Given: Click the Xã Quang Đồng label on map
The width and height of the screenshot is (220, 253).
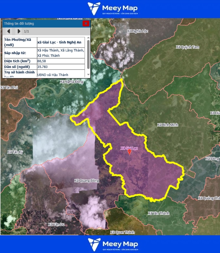Looking at the screenshot, I should [86, 181].
